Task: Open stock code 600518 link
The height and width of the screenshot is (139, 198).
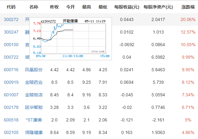Action: [11, 120]
